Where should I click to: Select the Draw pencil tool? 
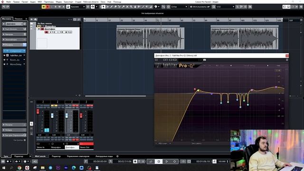112,7
